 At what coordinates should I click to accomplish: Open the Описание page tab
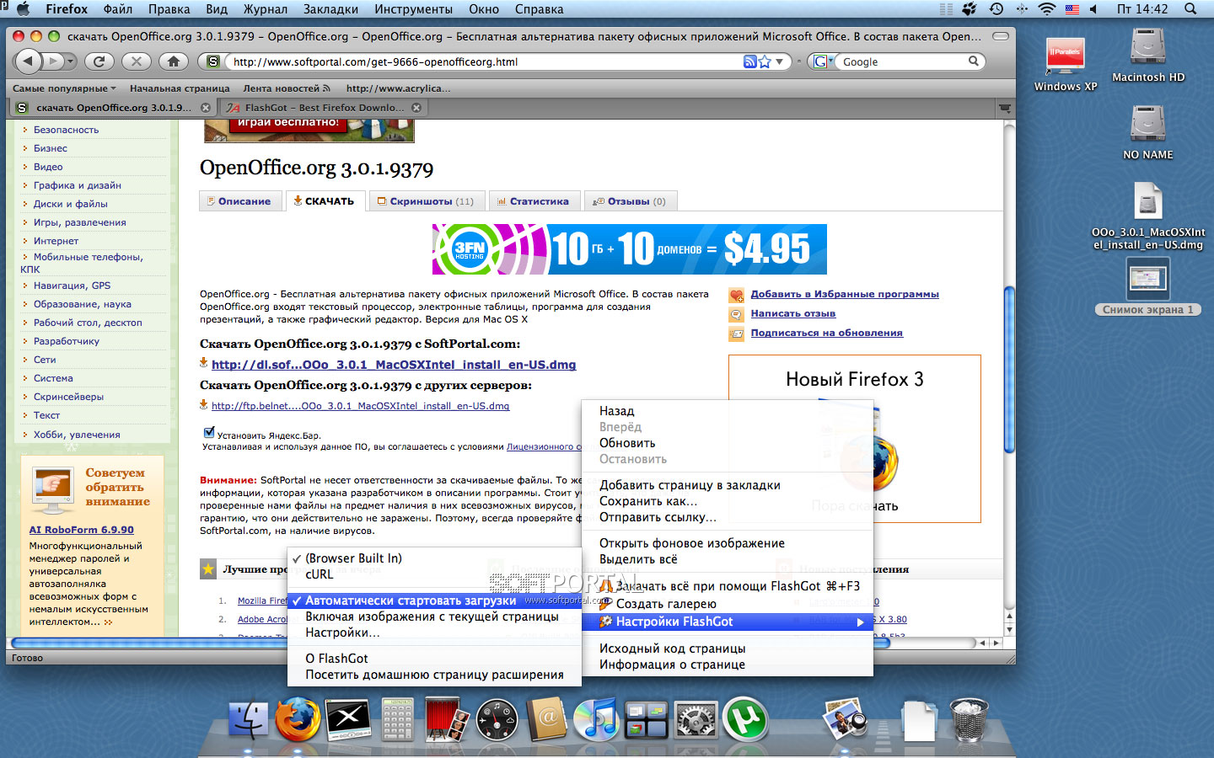click(x=239, y=201)
